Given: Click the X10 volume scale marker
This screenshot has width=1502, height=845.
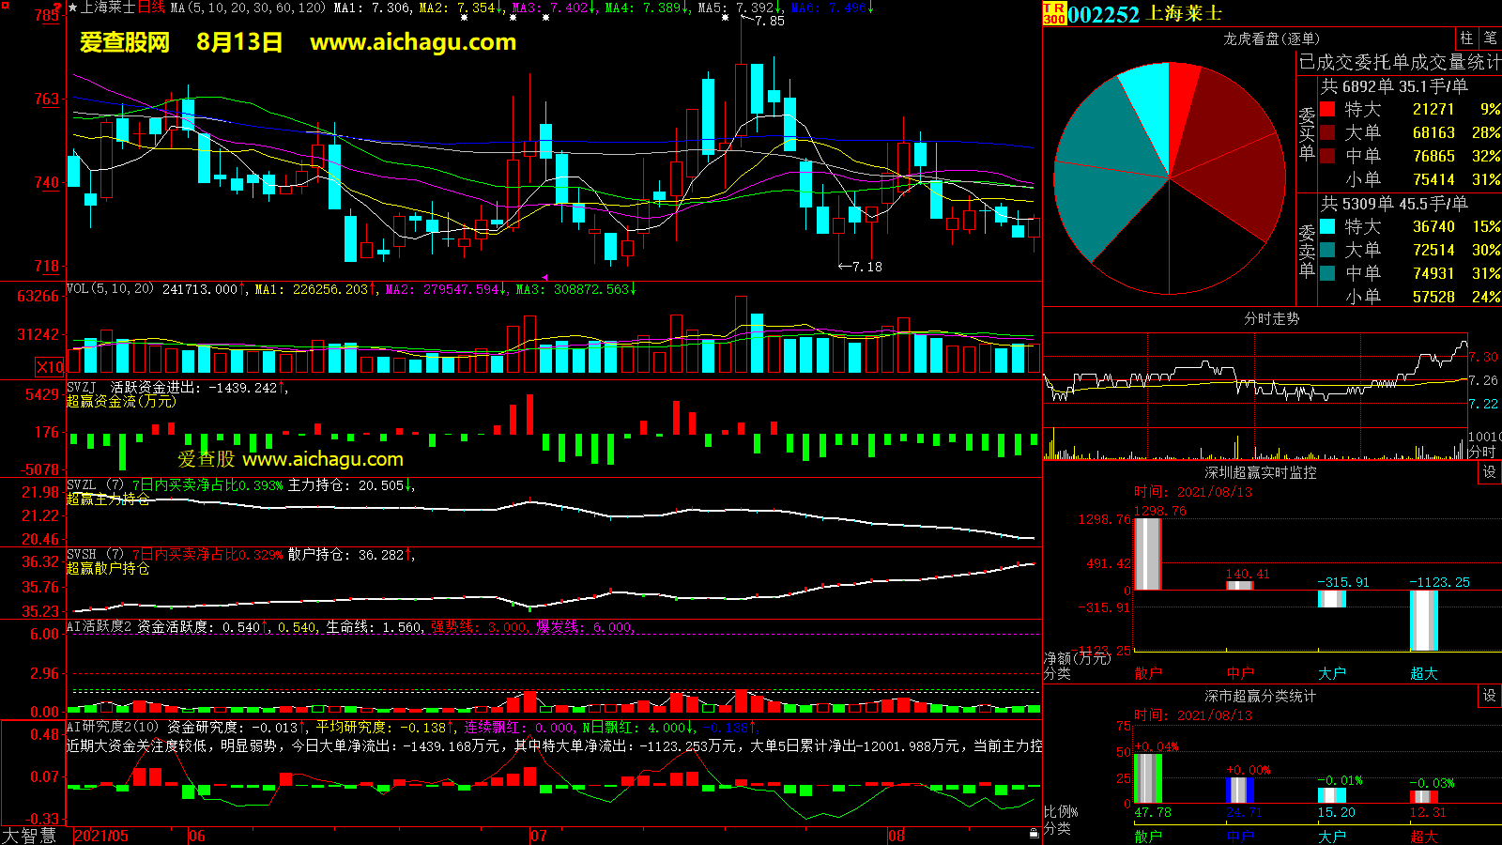Looking at the screenshot, I should 50,367.
